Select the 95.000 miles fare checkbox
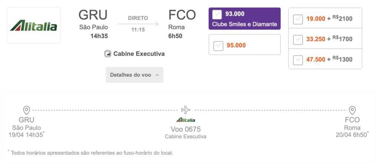380x164 pixels. click(218, 46)
